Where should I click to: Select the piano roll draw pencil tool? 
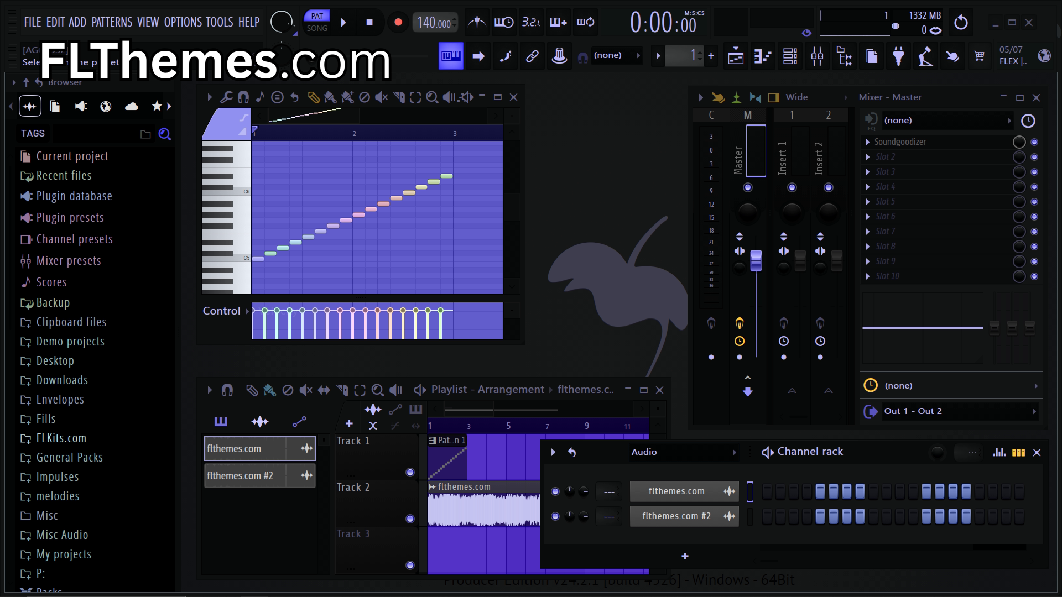(313, 97)
